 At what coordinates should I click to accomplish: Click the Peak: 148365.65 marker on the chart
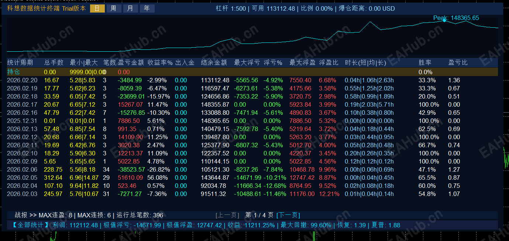click(455, 17)
